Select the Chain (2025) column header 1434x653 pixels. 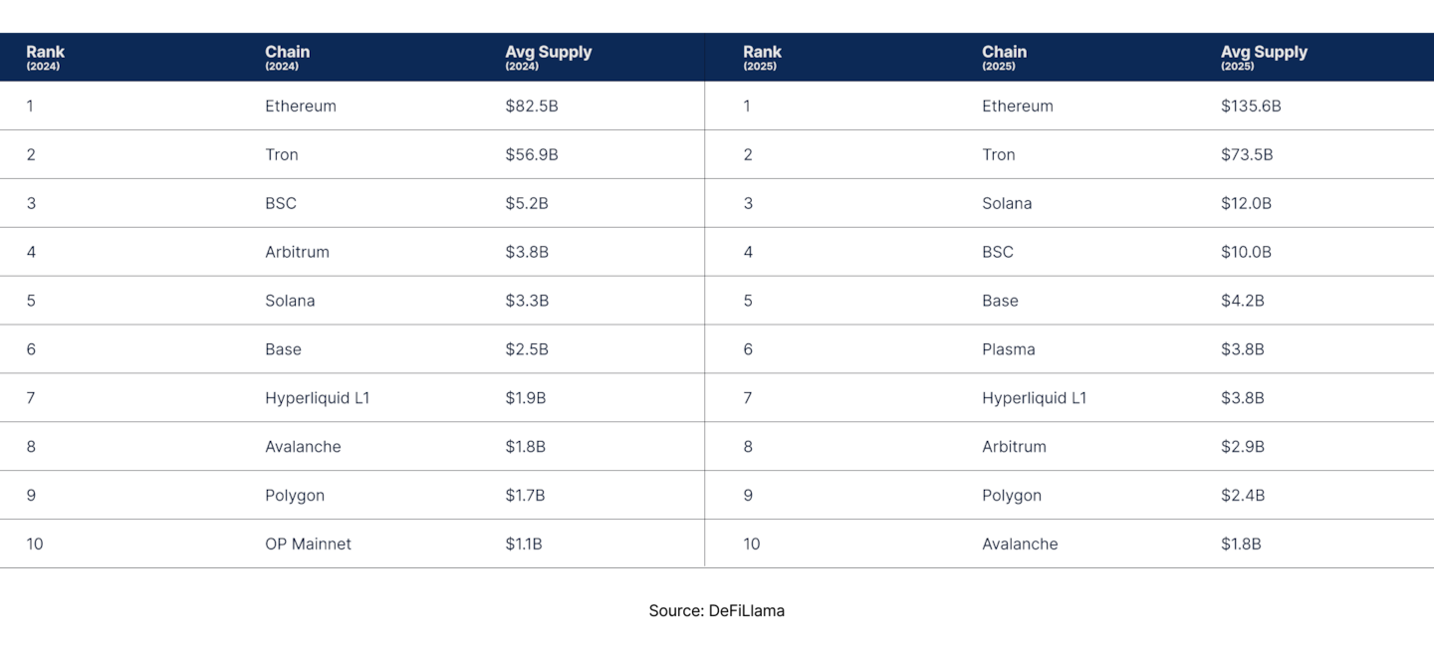click(1004, 57)
